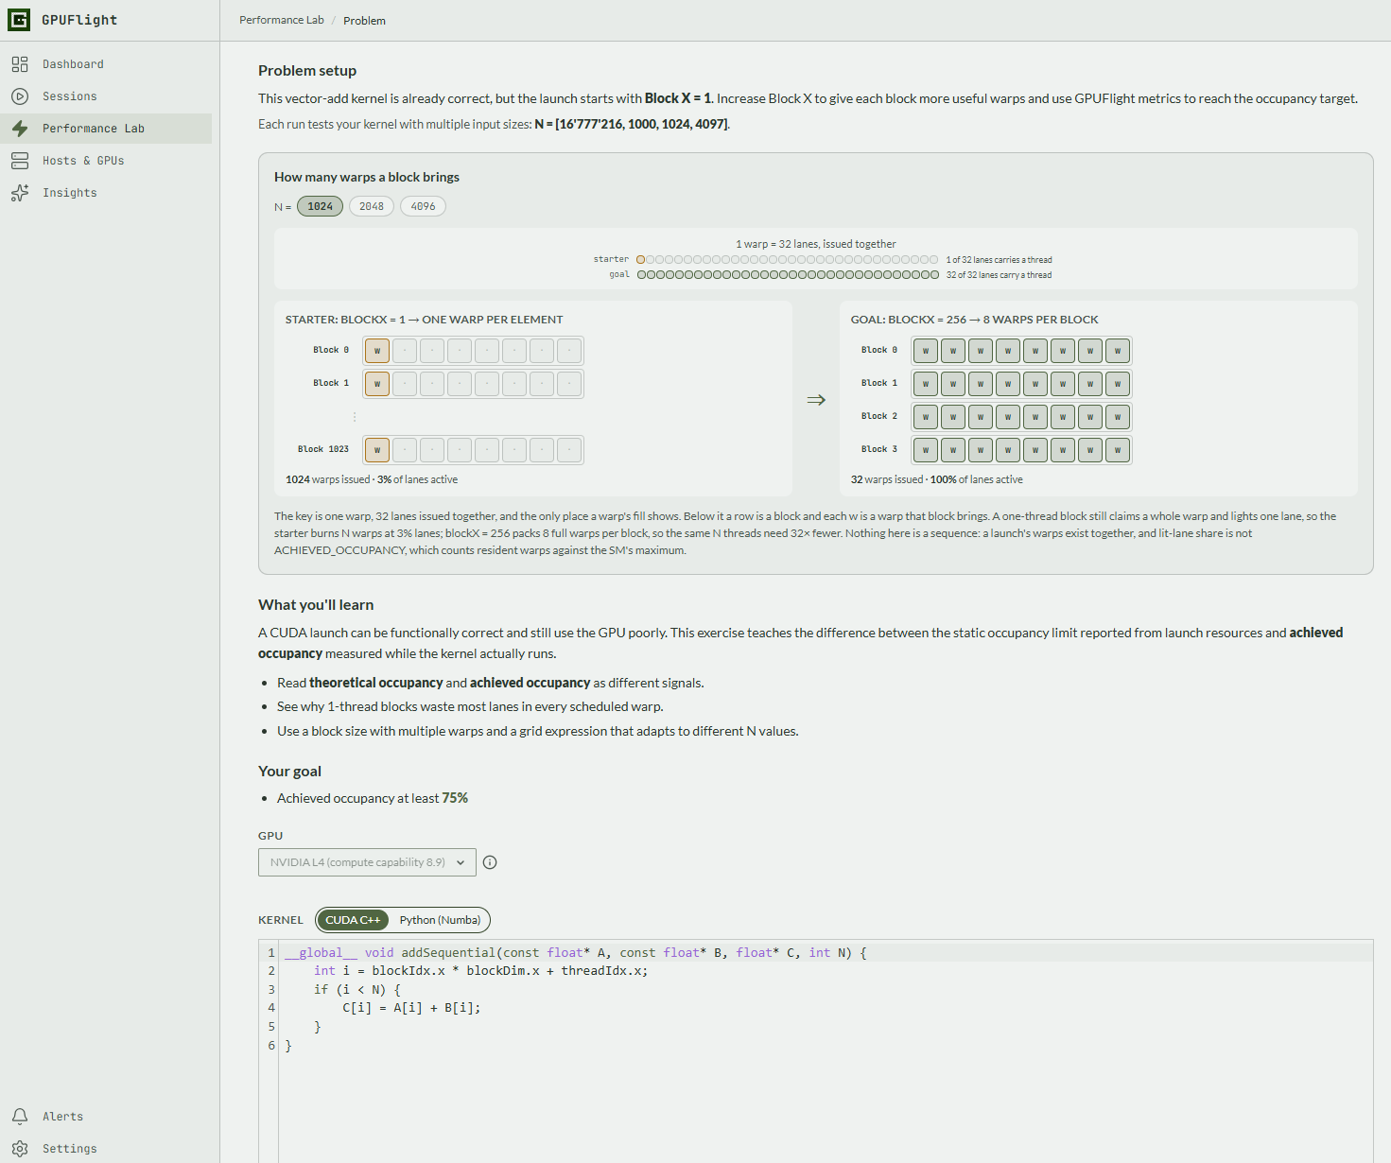The height and width of the screenshot is (1163, 1391).
Task: Click '1024 warps issued' summary text
Action: (x=328, y=479)
